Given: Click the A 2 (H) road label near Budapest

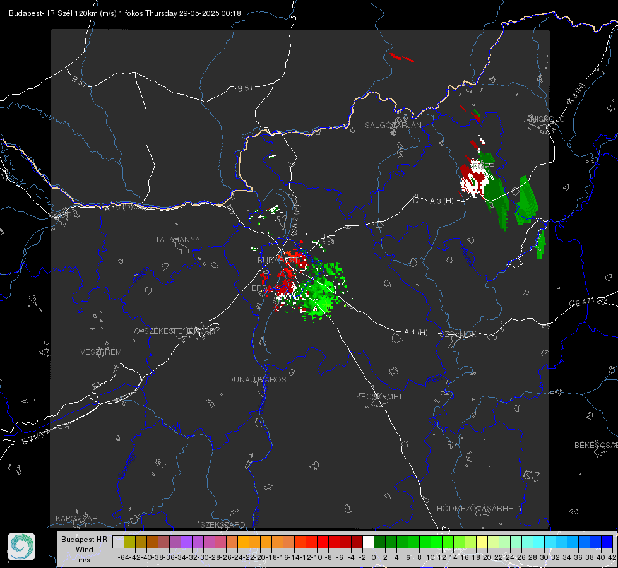Looking at the screenshot, I should click(295, 217).
